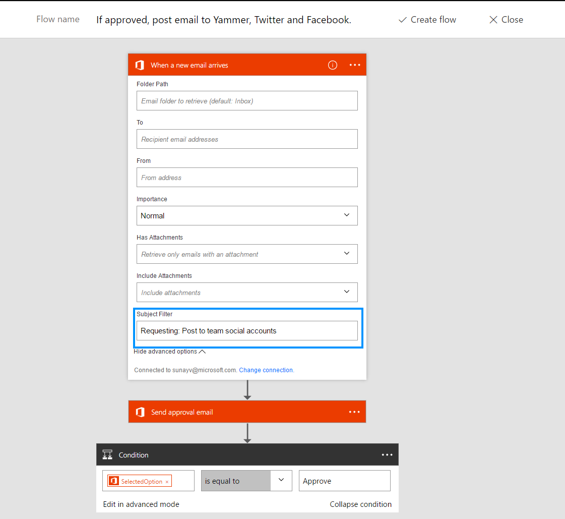Expand the Has Attachments dropdown

click(x=247, y=254)
